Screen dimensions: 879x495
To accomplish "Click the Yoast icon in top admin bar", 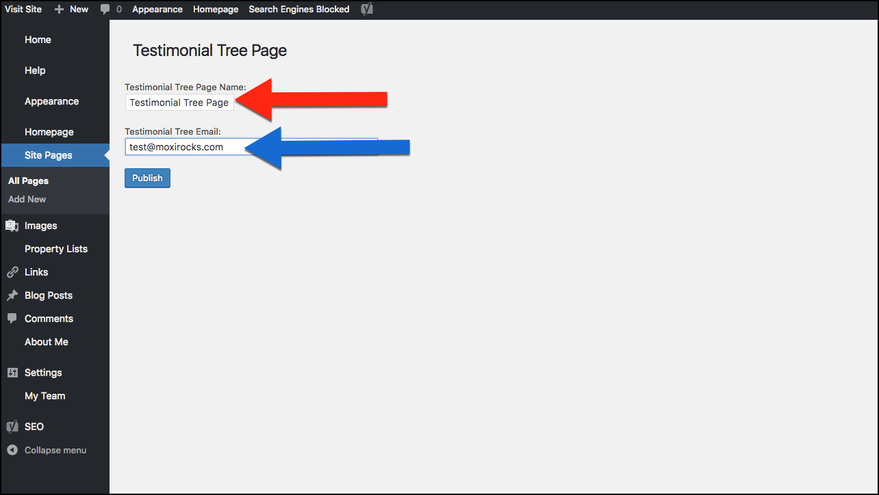I will coord(367,10).
